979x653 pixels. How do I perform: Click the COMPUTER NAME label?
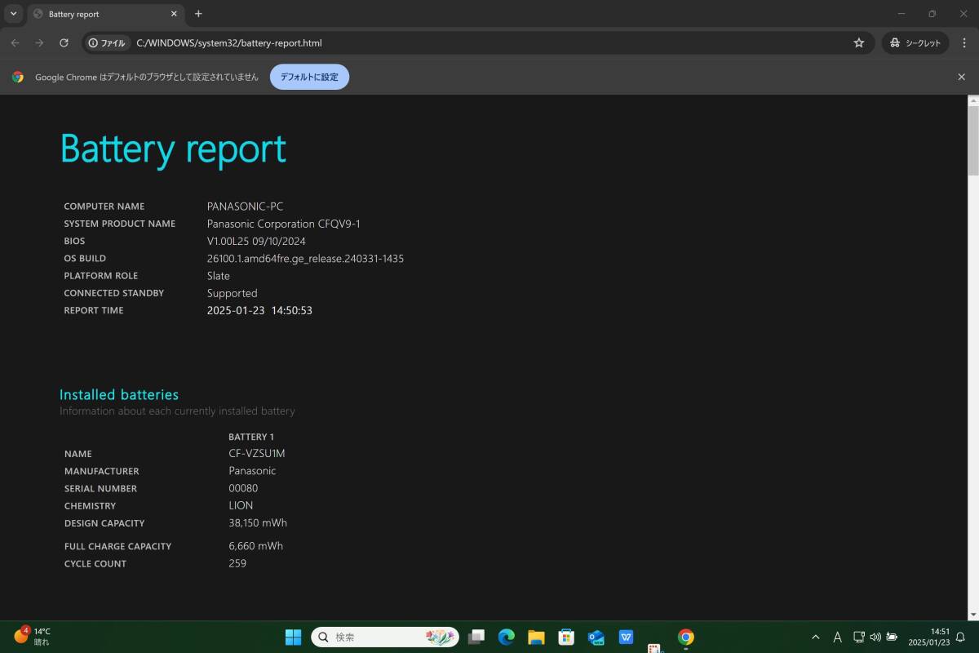[x=104, y=207]
